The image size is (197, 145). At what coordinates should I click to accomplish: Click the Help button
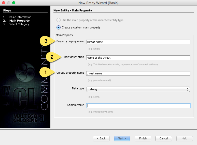(x=185, y=138)
